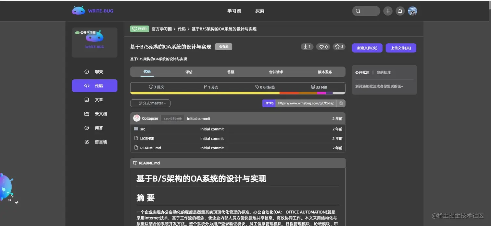
Task: Click the HTTPS protocol button
Action: click(x=269, y=103)
